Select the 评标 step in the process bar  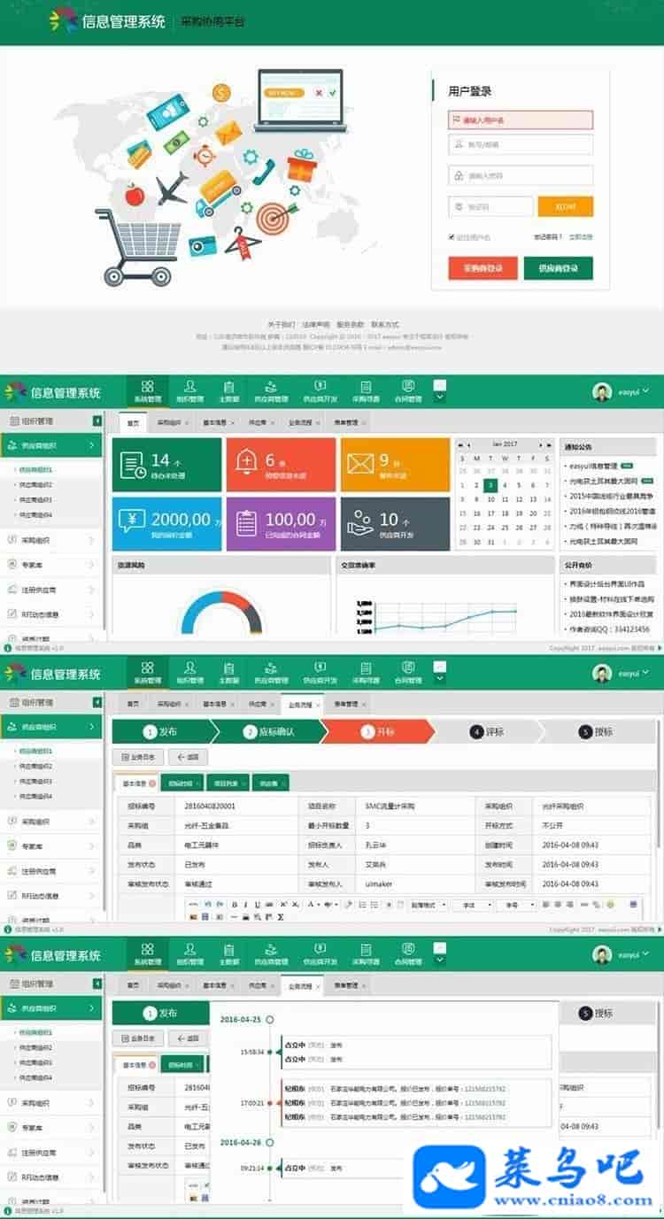click(x=488, y=732)
